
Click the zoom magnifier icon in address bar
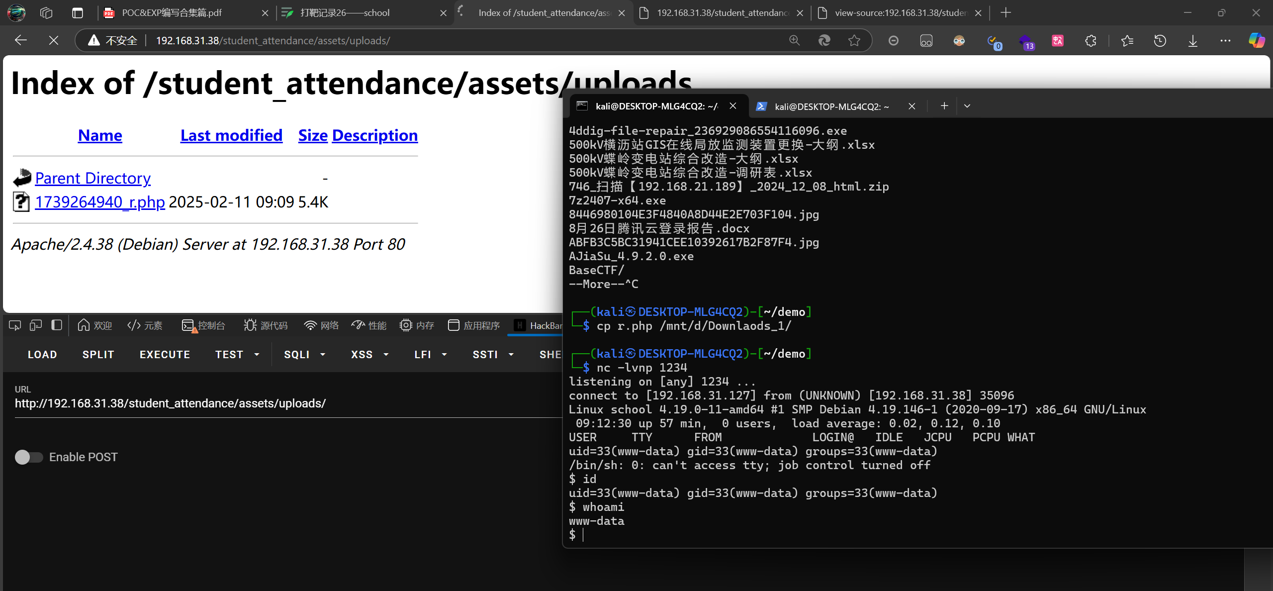[794, 40]
